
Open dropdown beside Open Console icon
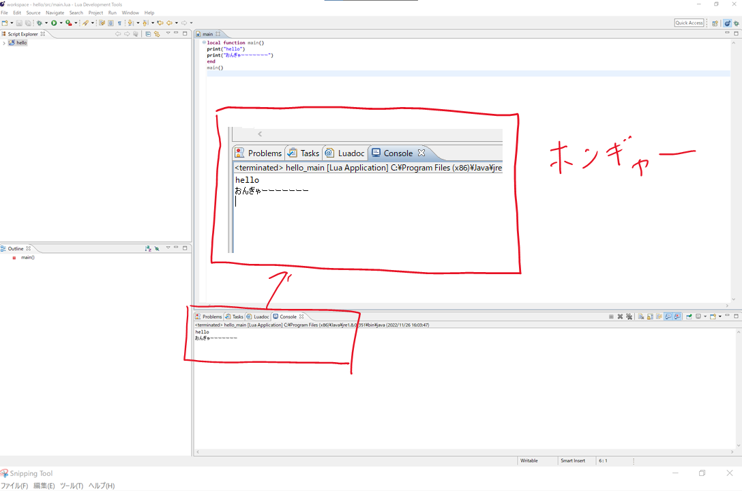pyautogui.click(x=720, y=316)
